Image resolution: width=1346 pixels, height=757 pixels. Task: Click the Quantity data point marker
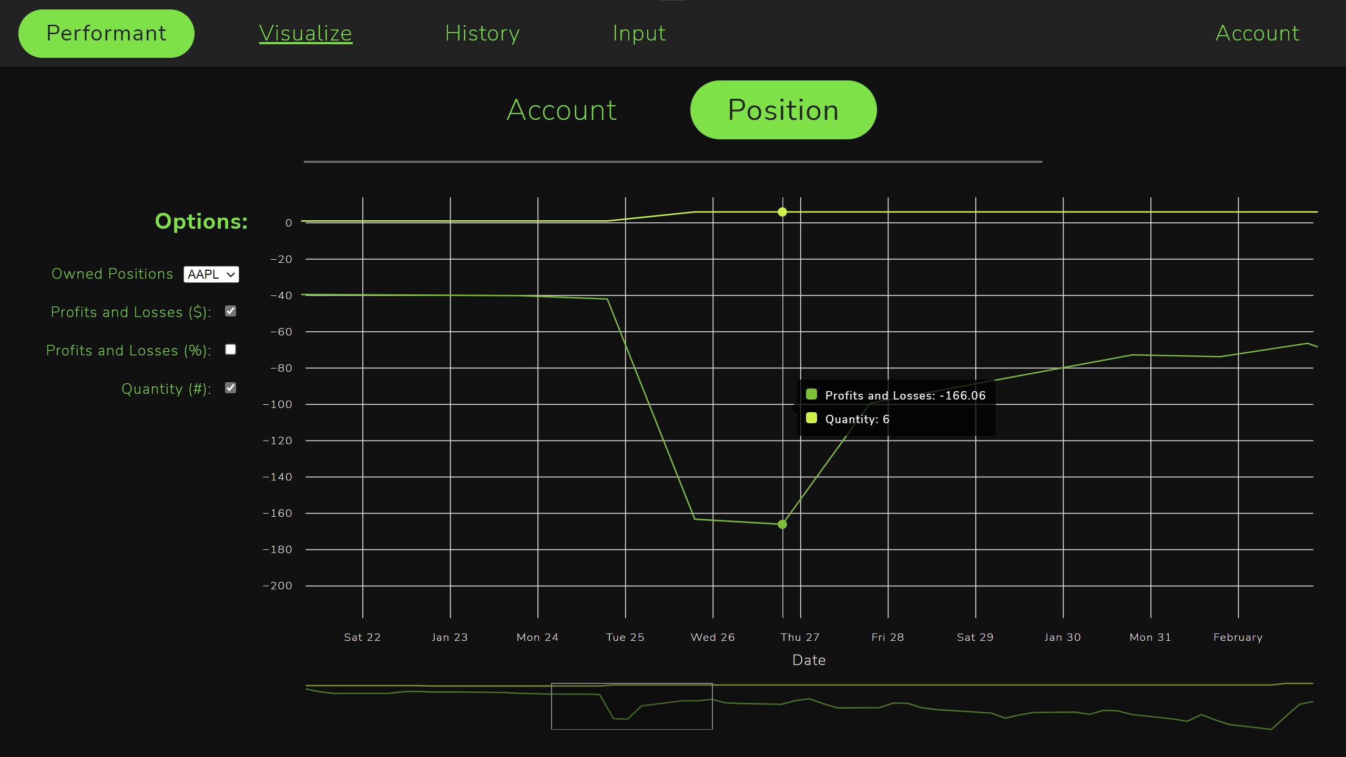coord(782,212)
